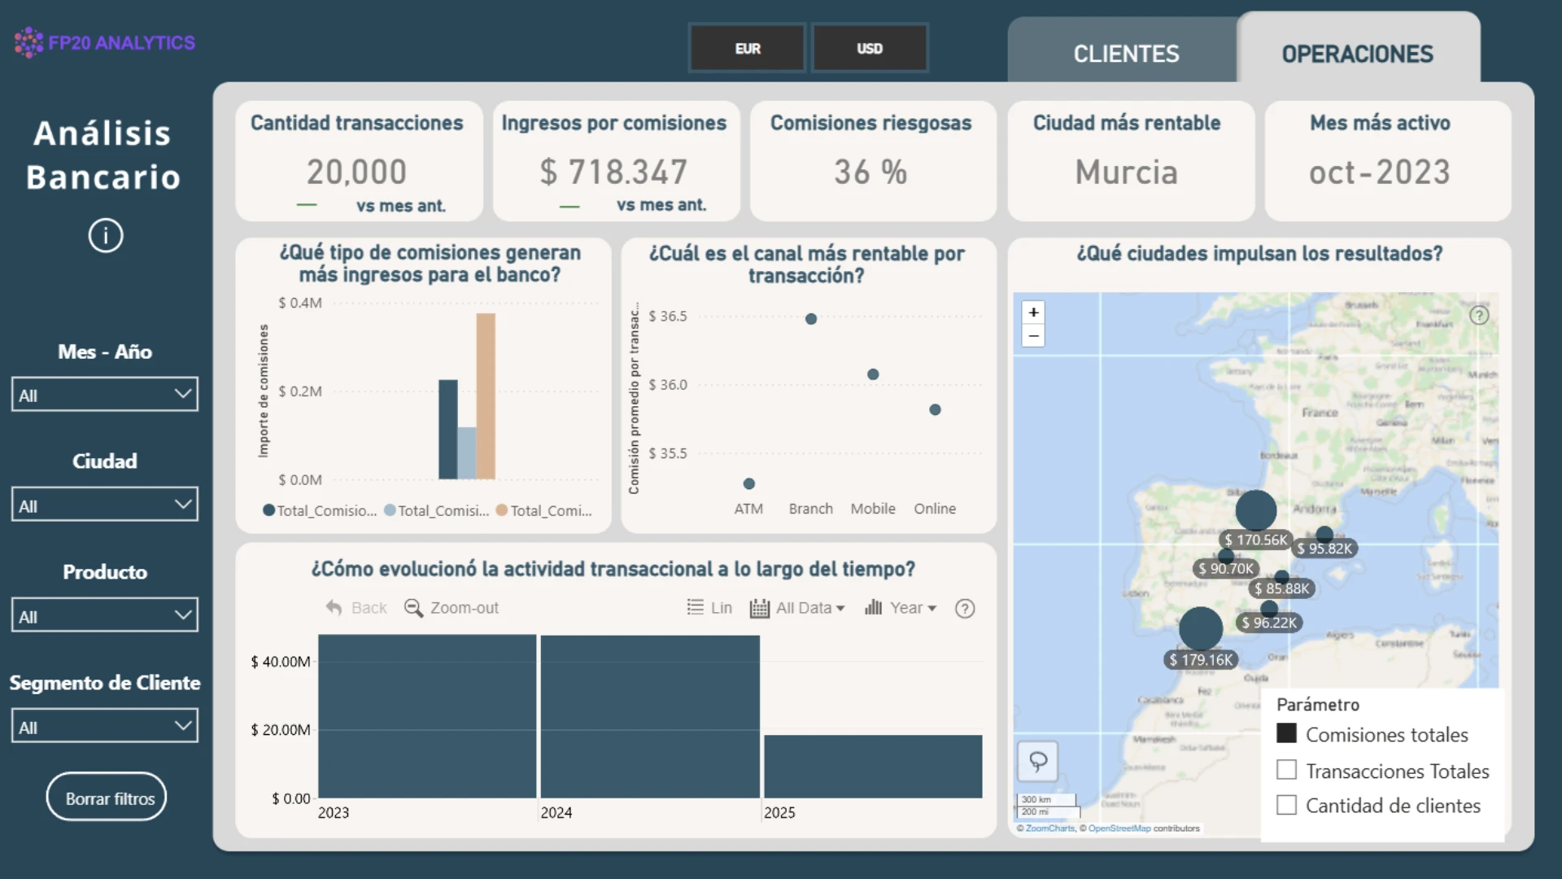Click the Back arrow in time chart
This screenshot has width=1562, height=879.
coord(356,608)
